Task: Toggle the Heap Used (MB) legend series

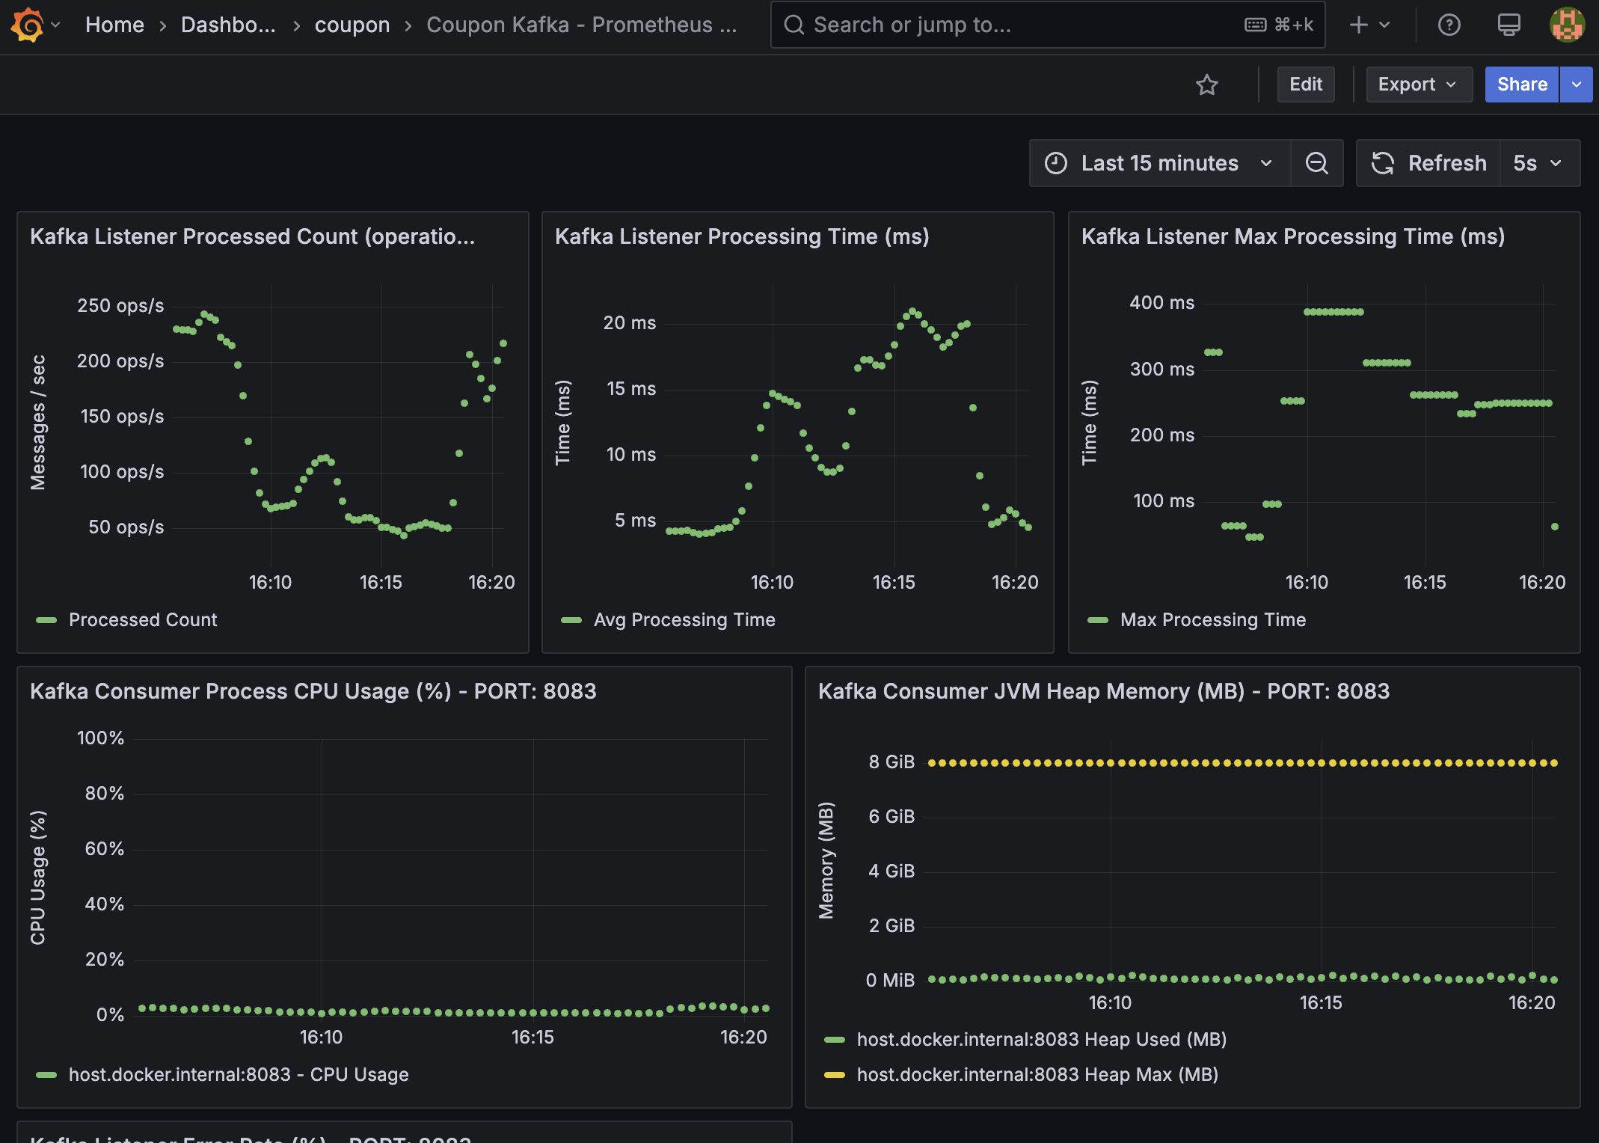Action: click(1042, 1039)
